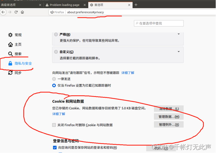
Task: Click the warning icon on Problem loading tab
Action: point(47,5)
